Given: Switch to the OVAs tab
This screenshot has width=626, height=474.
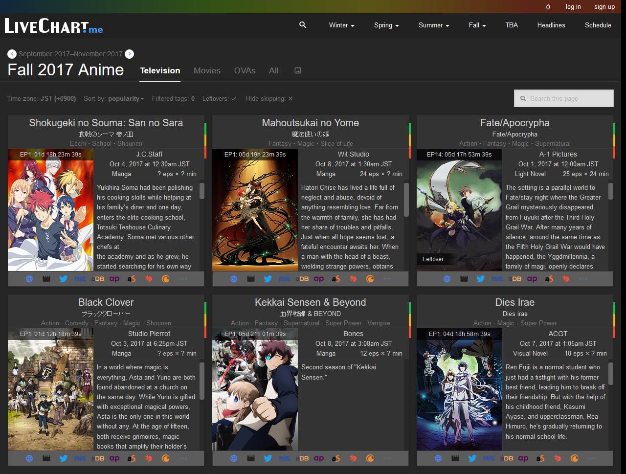Looking at the screenshot, I should point(245,70).
